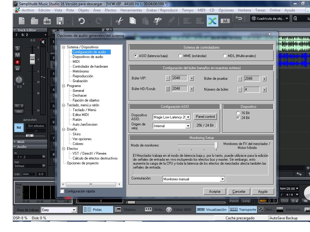Click the undo arrow icon

point(81,21)
